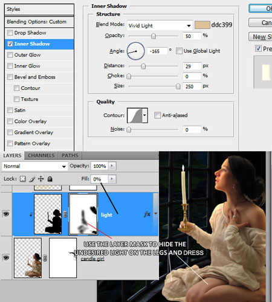The image size is (272, 302).
Task: Select the Styles entry in list
Action: point(39,9)
